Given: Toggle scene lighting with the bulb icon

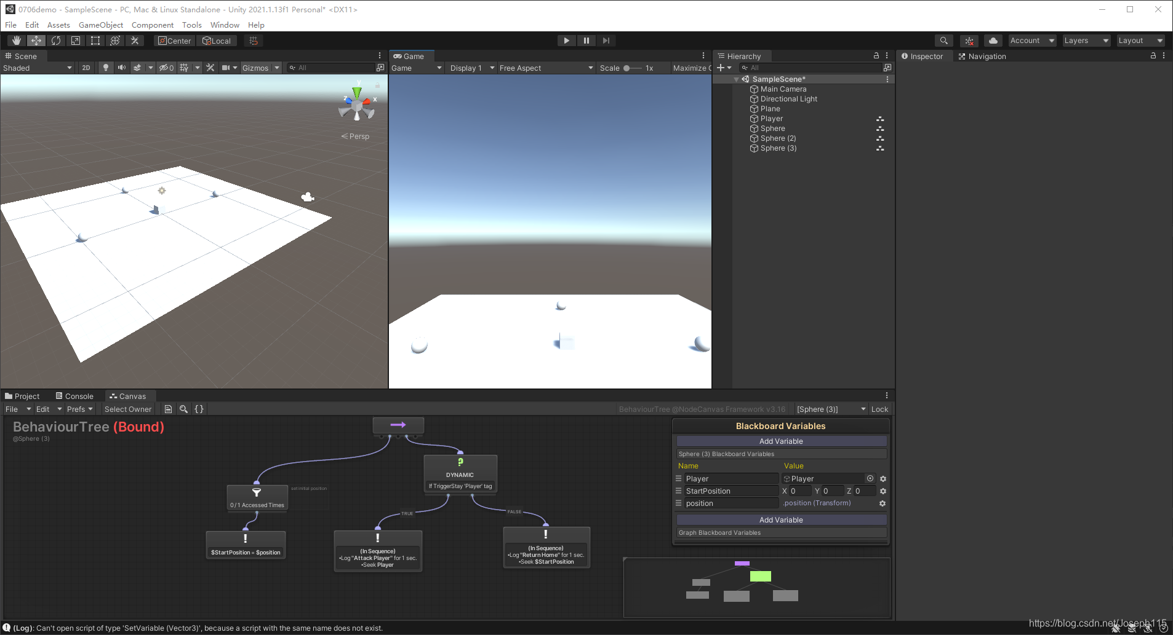Looking at the screenshot, I should click(105, 68).
